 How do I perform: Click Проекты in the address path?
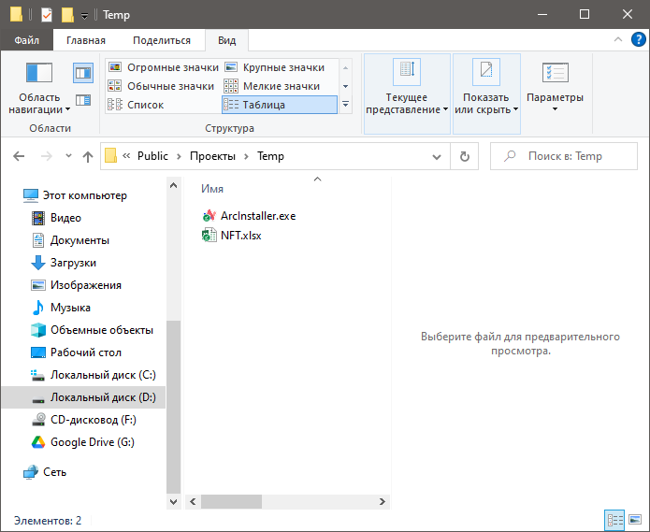[212, 156]
